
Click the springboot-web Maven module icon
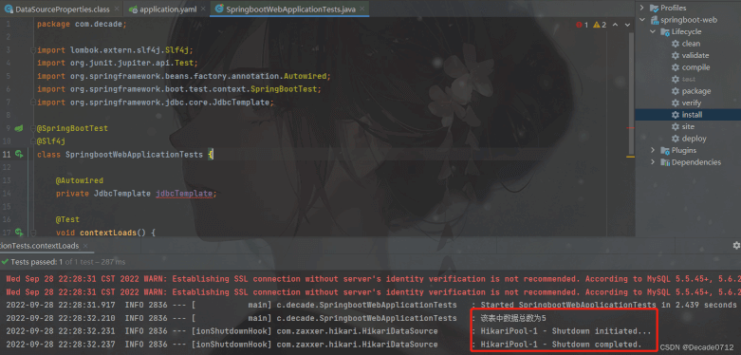(654, 20)
